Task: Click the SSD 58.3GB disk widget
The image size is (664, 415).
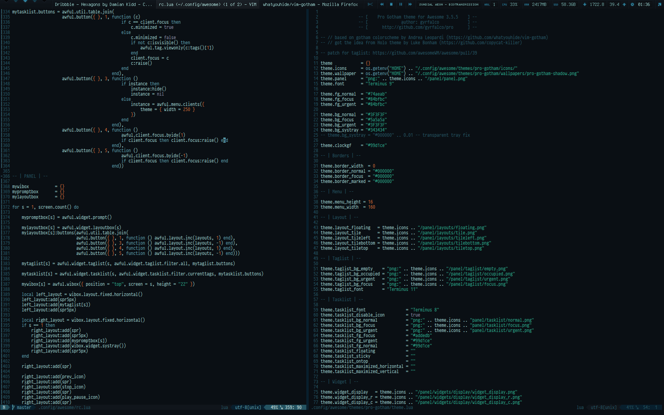Action: point(564,4)
